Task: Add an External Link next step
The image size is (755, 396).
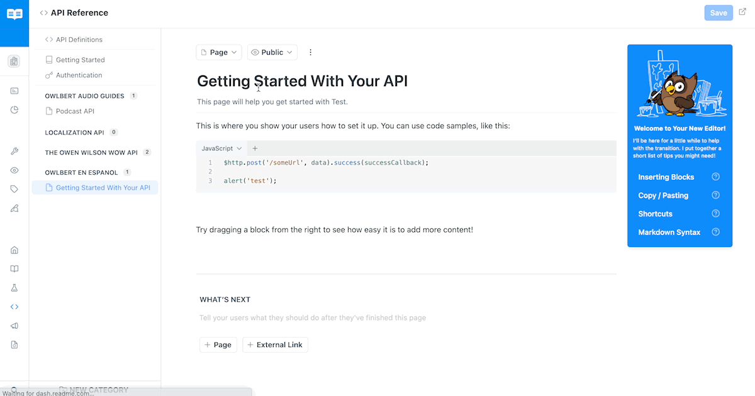Action: tap(275, 344)
